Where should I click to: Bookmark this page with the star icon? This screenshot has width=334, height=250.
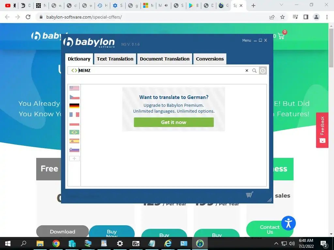click(x=282, y=17)
